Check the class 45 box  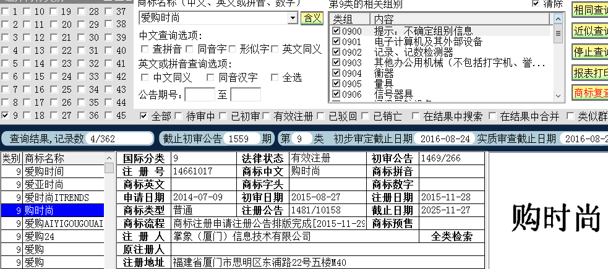(108, 115)
